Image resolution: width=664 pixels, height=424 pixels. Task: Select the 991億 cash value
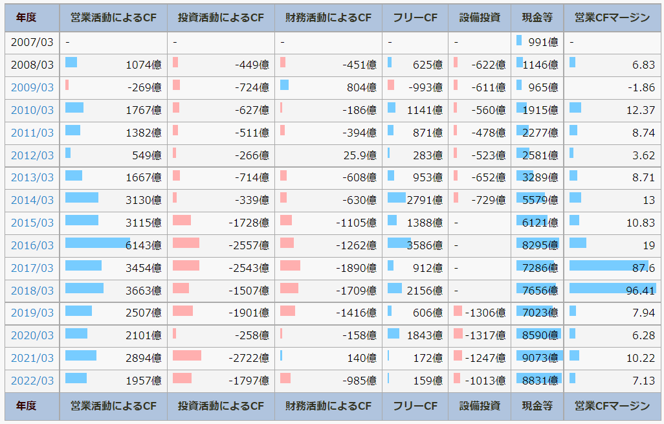tap(544, 42)
